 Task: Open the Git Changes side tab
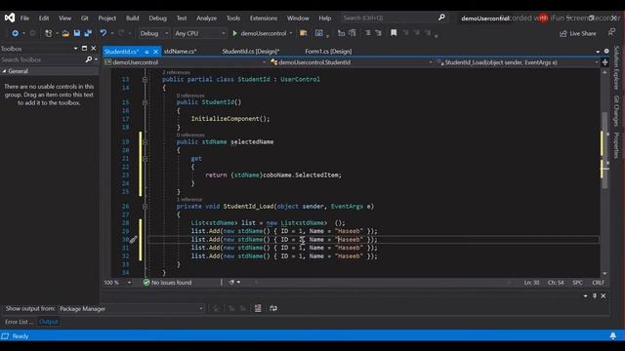616,110
